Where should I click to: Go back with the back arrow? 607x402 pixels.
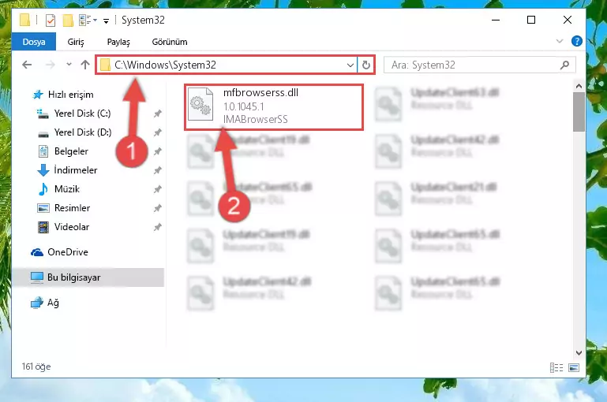(27, 65)
